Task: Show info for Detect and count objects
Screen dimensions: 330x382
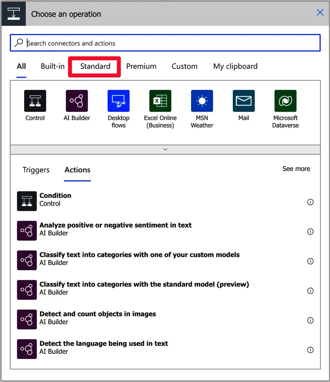Action: tap(310, 321)
